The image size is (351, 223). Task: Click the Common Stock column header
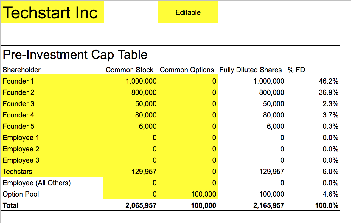129,70
